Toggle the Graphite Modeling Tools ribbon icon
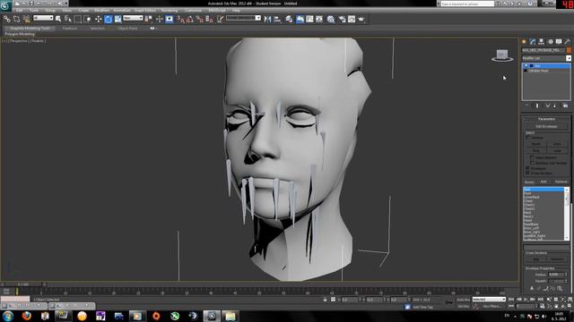The width and height of the screenshot is (574, 322). tap(300, 19)
